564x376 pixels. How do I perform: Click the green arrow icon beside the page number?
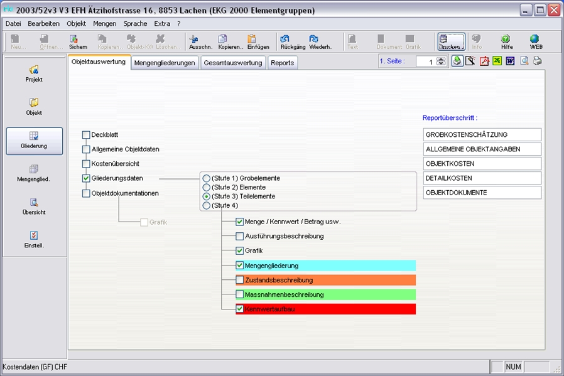(457, 61)
